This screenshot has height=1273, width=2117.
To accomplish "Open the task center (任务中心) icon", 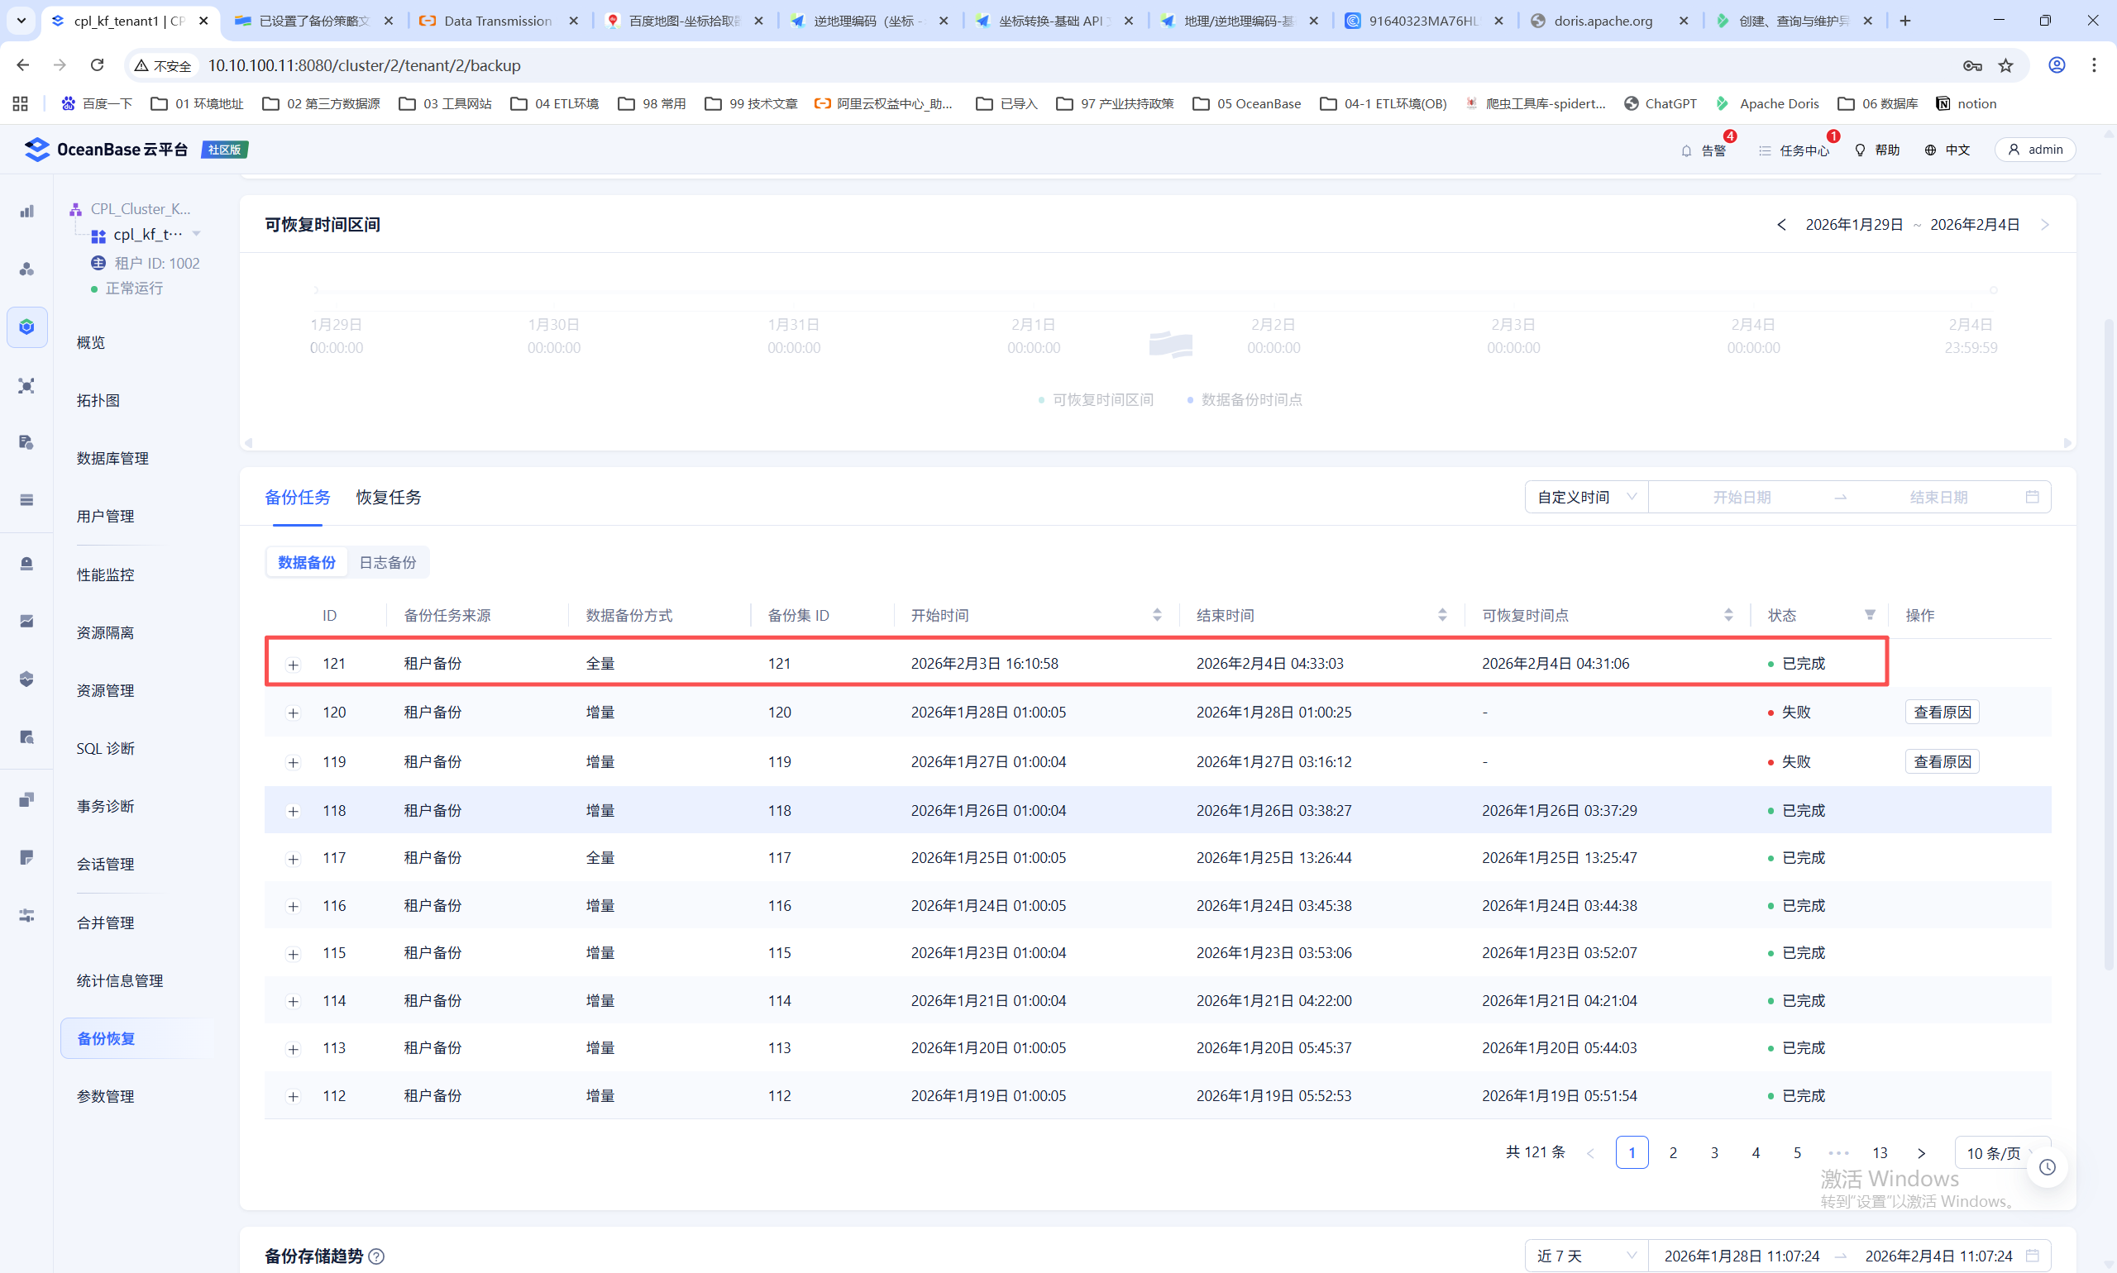I will (x=1766, y=150).
